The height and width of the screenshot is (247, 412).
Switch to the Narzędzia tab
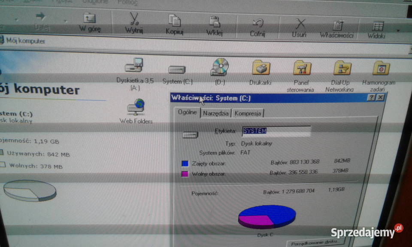216,113
